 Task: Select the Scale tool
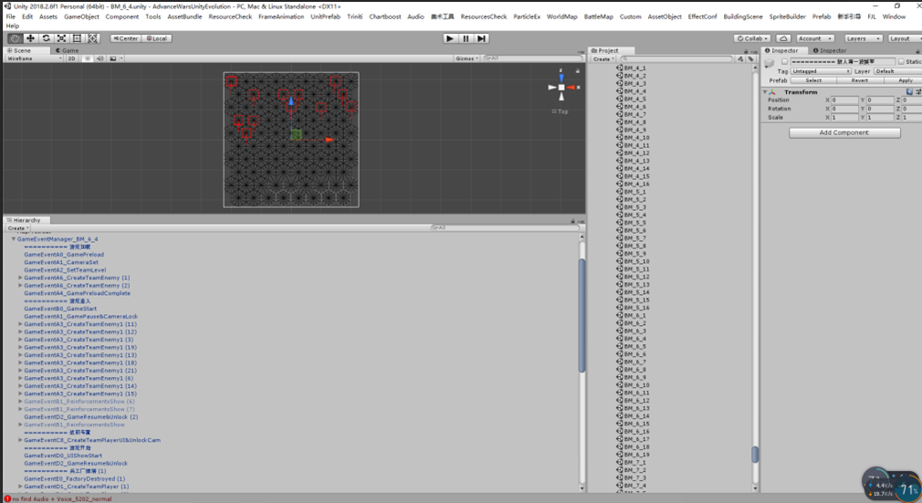coord(61,38)
